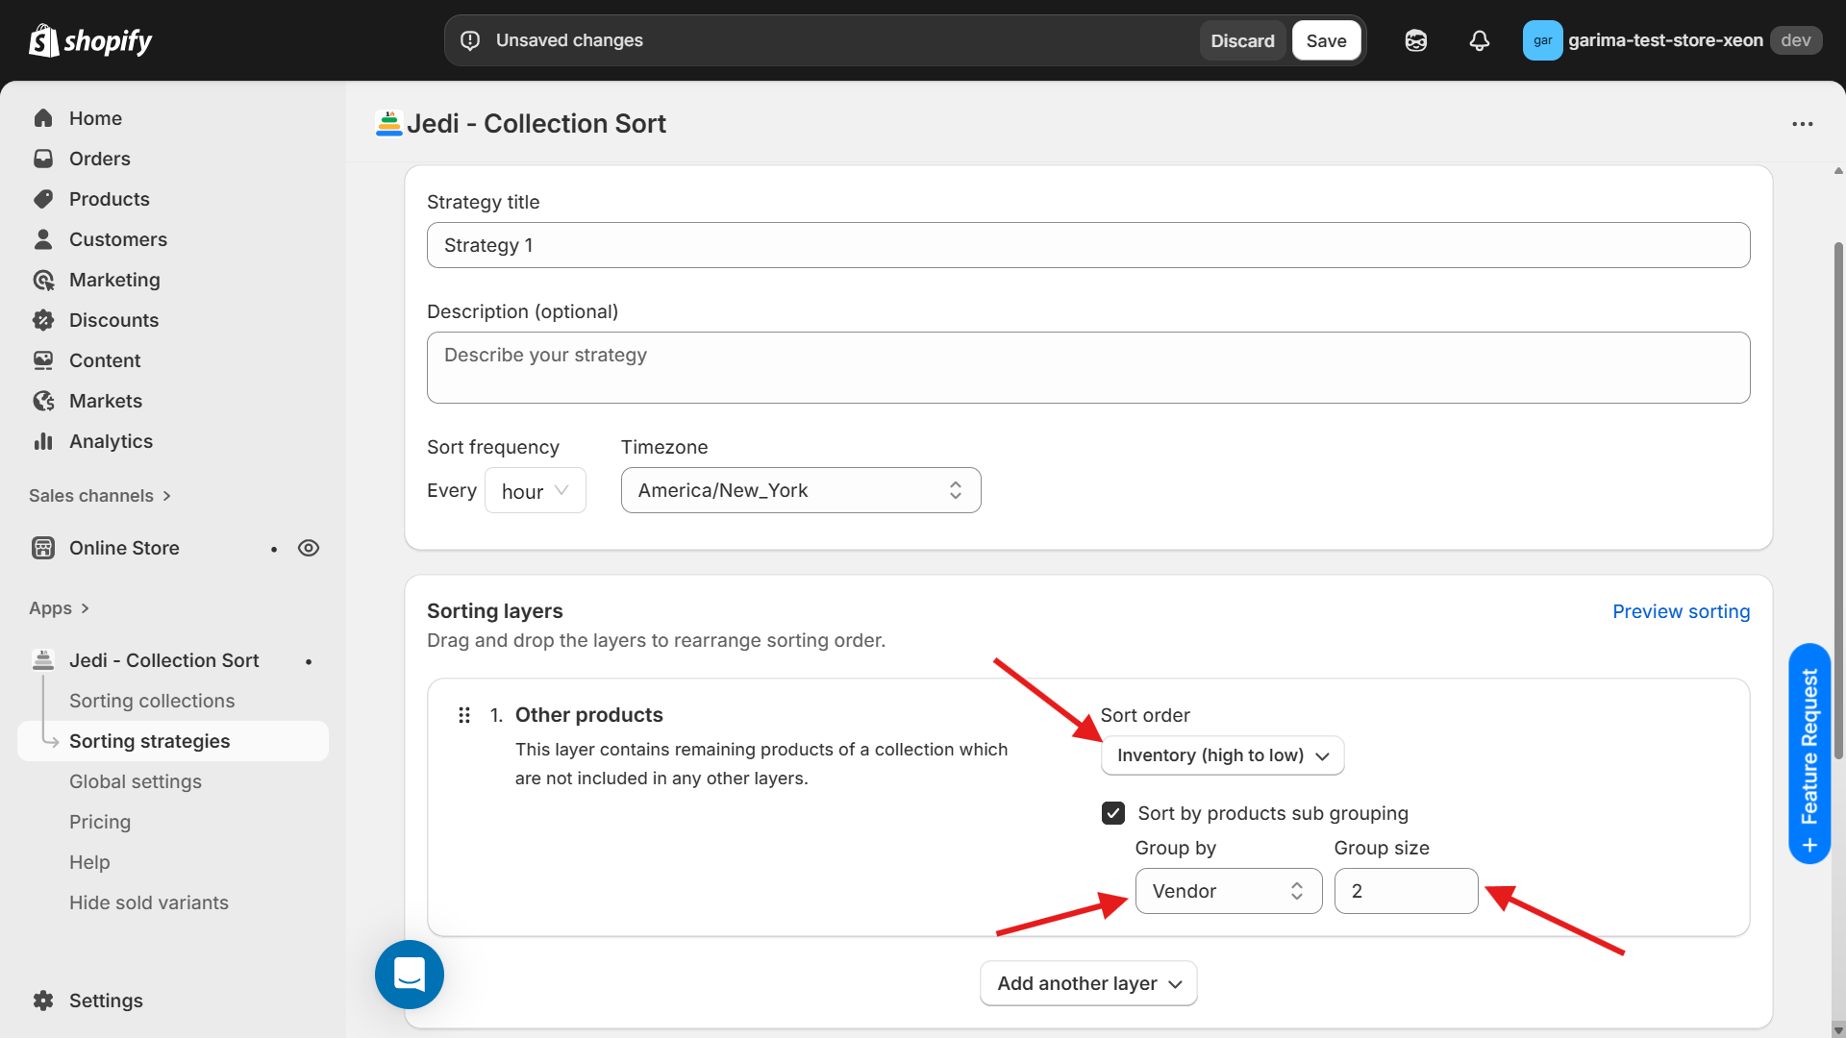Grab the Other products drag handle
Image resolution: width=1846 pixels, height=1038 pixels.
[x=464, y=715]
